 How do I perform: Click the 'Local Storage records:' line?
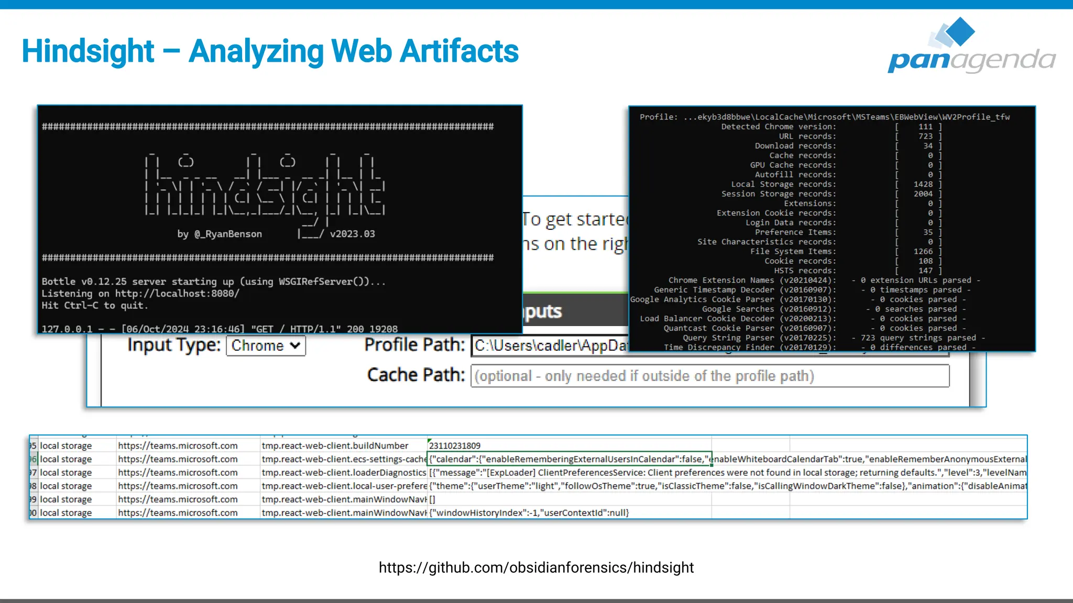click(837, 184)
